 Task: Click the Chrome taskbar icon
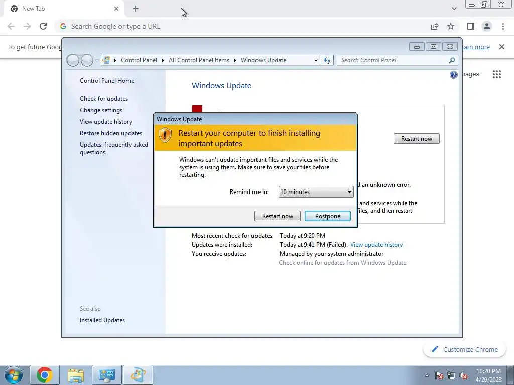45,375
